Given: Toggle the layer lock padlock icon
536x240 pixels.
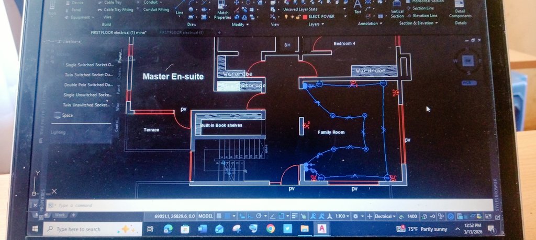Looking at the screenshot, I should 298,17.
